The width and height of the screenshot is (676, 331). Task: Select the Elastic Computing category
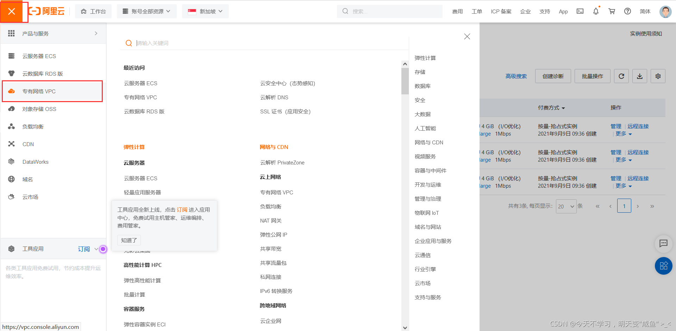click(425, 58)
